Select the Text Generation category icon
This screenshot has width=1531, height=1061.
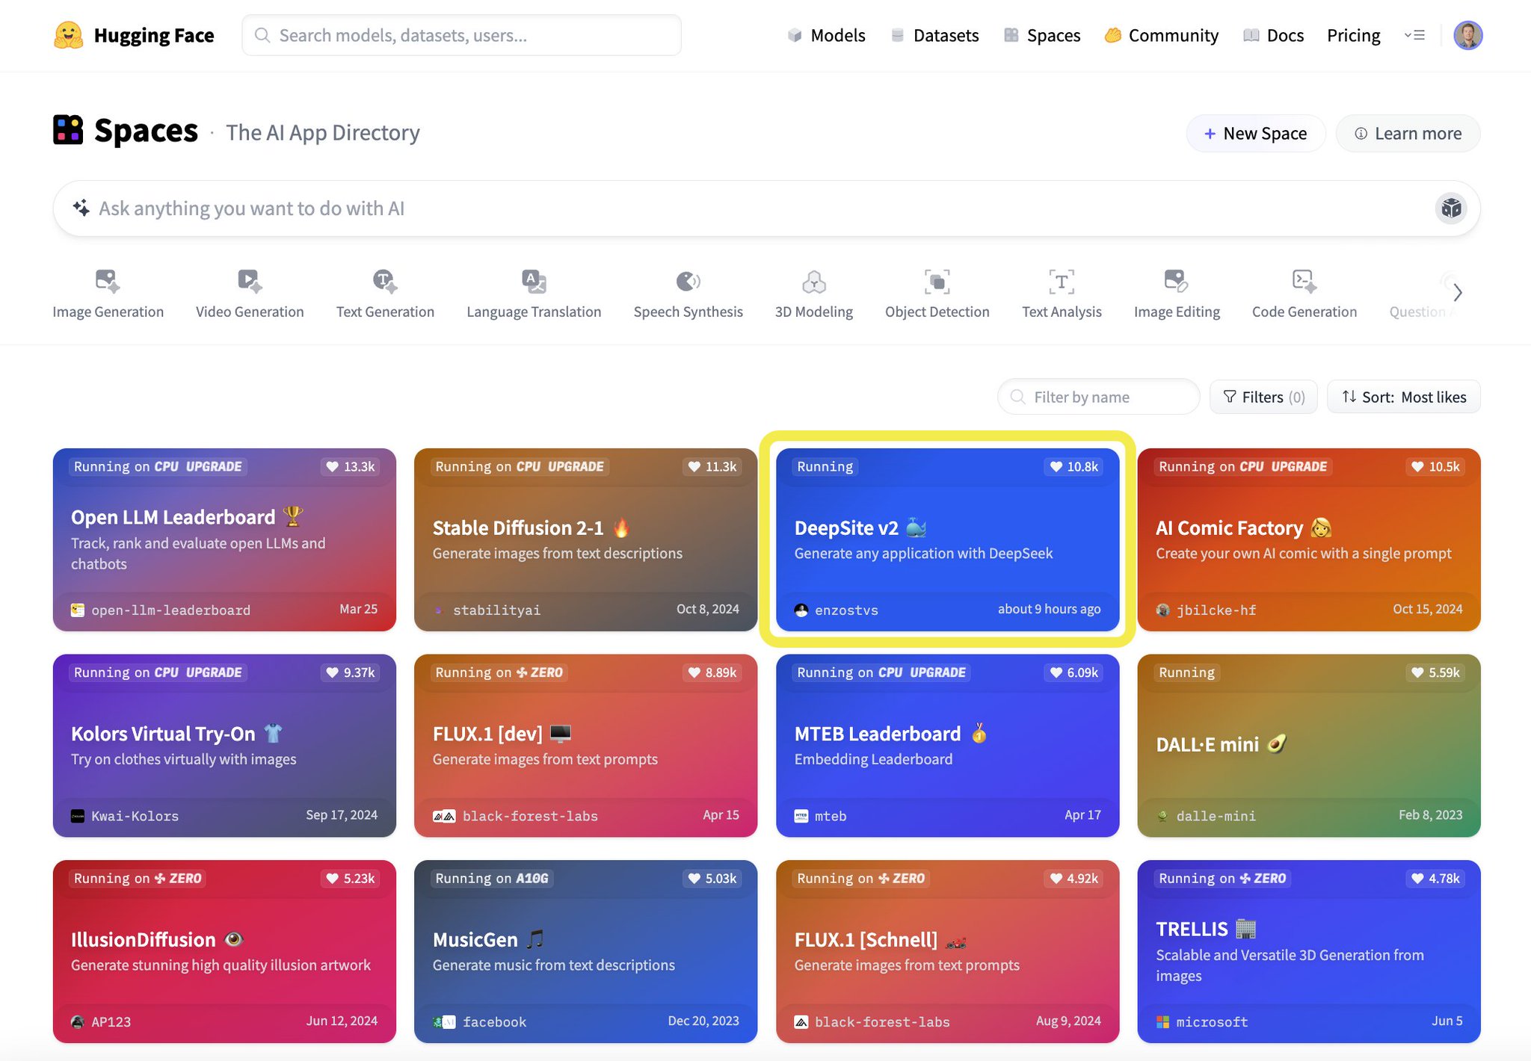385,282
